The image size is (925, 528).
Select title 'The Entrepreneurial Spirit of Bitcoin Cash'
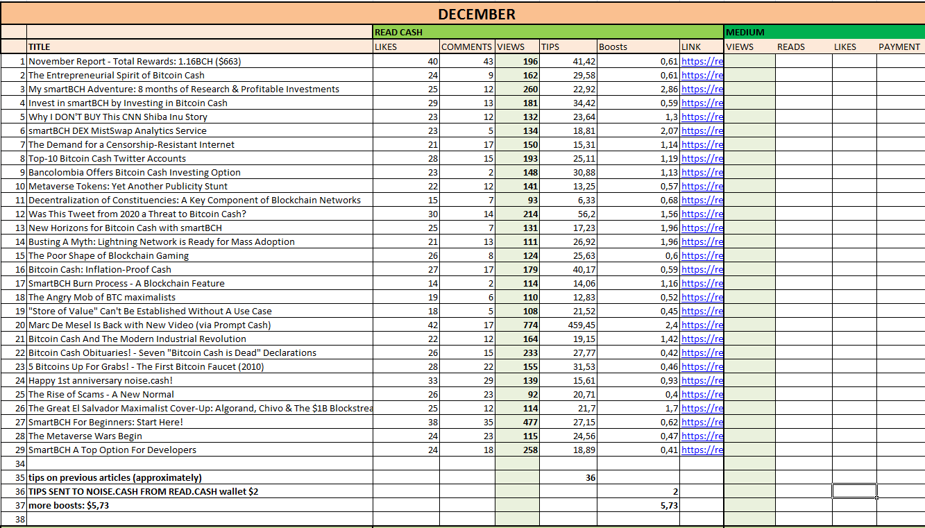(200, 75)
